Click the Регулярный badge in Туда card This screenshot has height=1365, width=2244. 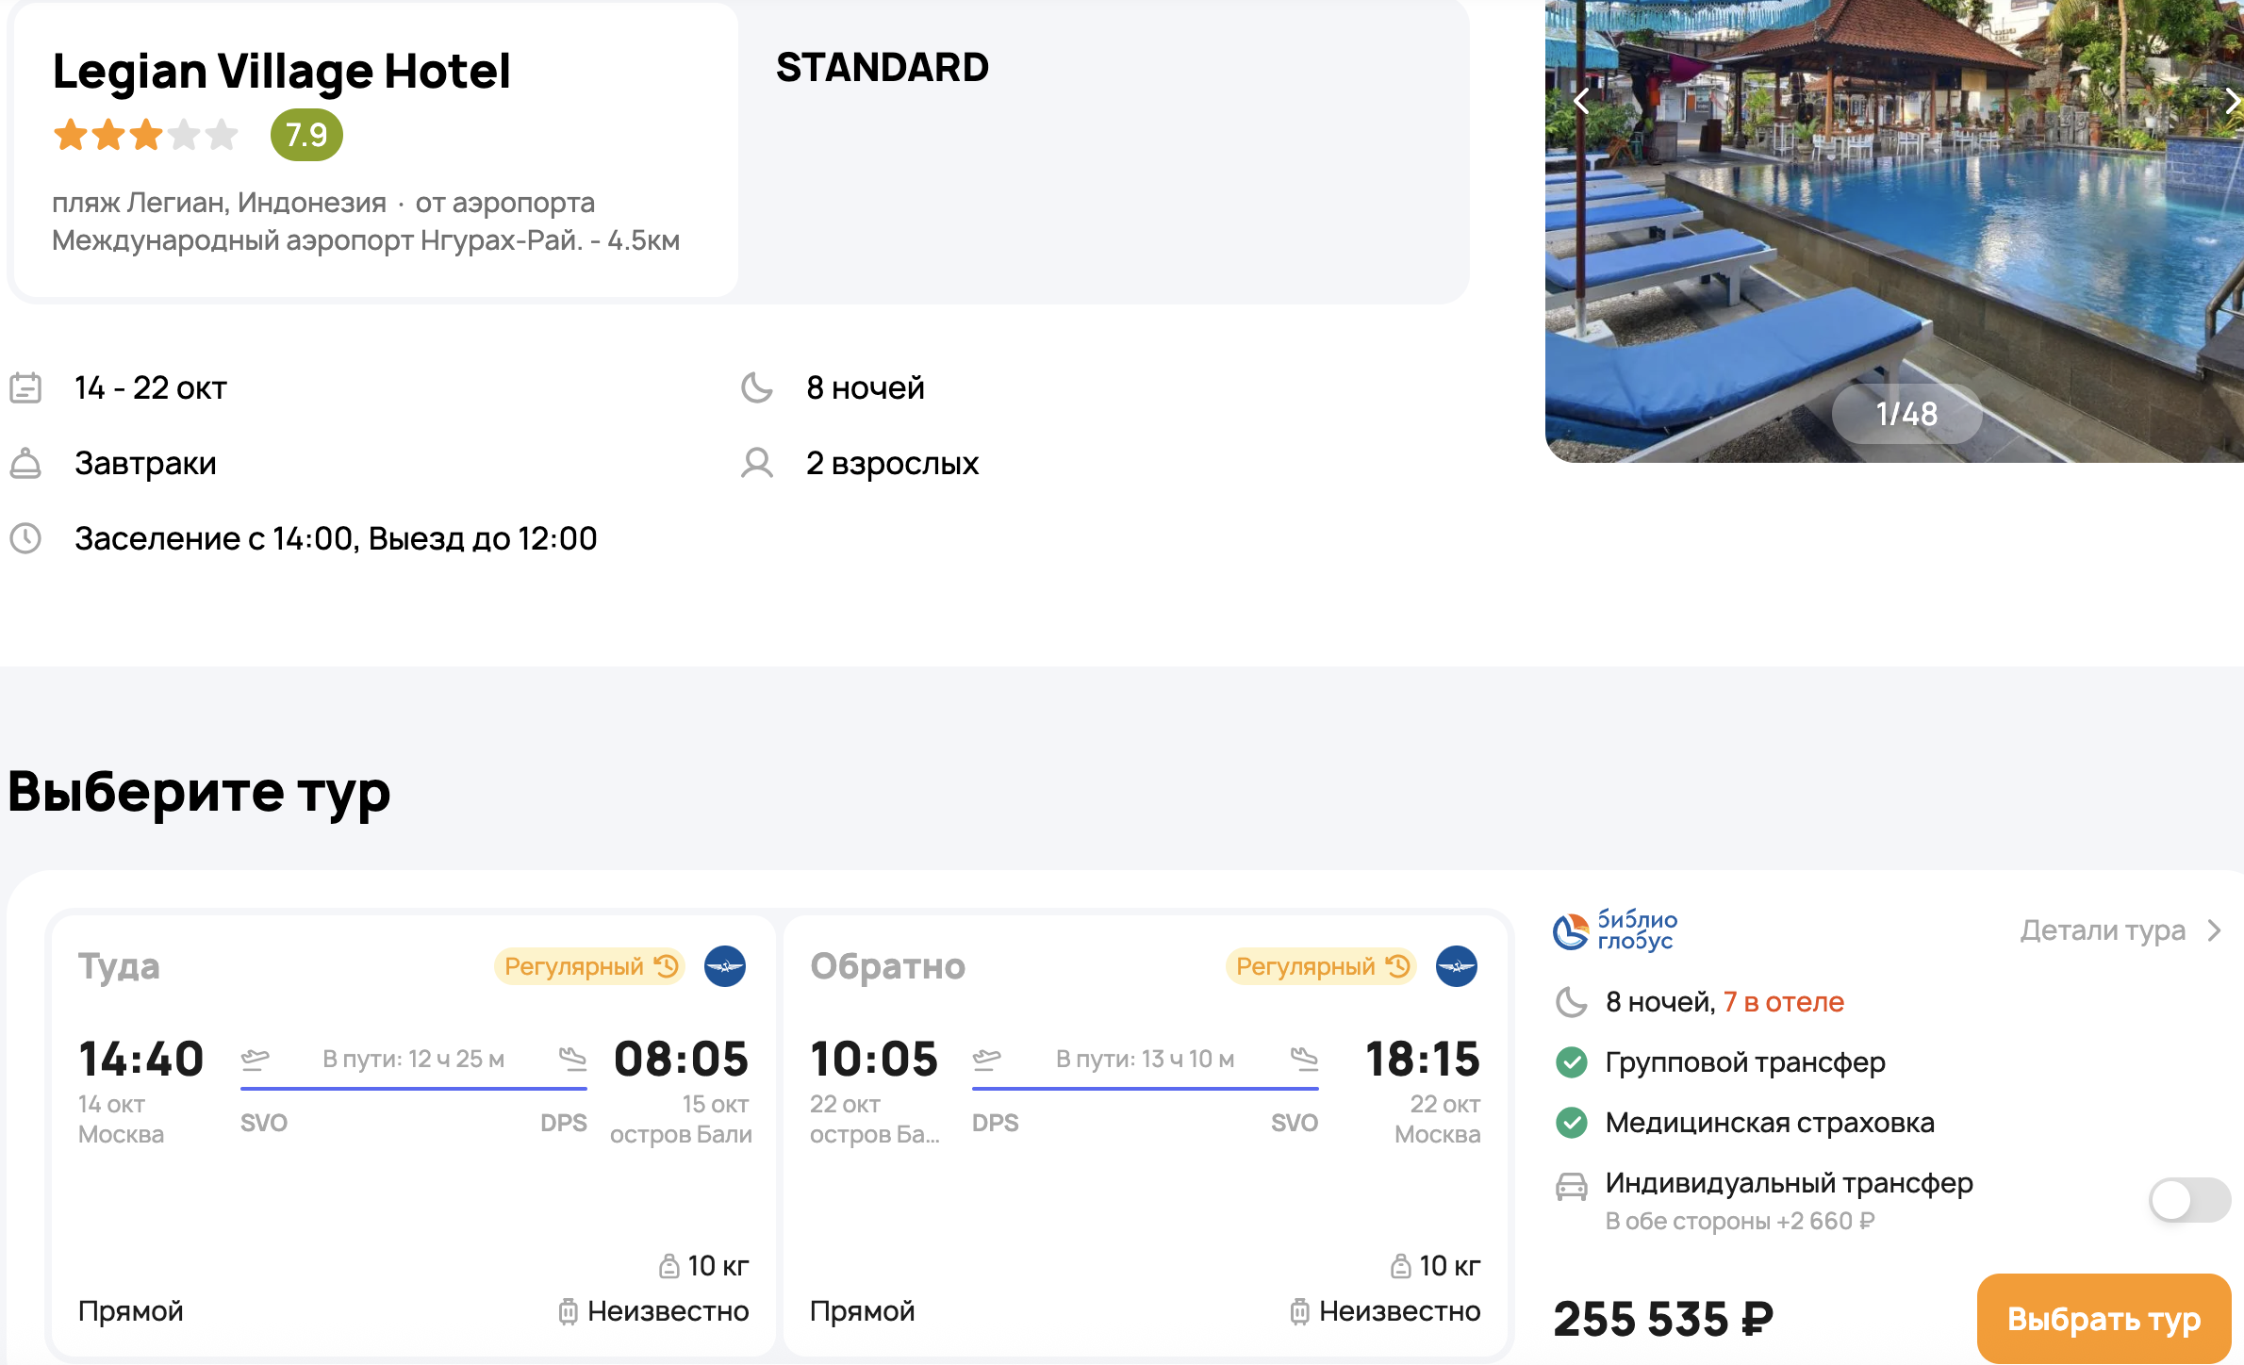[591, 966]
